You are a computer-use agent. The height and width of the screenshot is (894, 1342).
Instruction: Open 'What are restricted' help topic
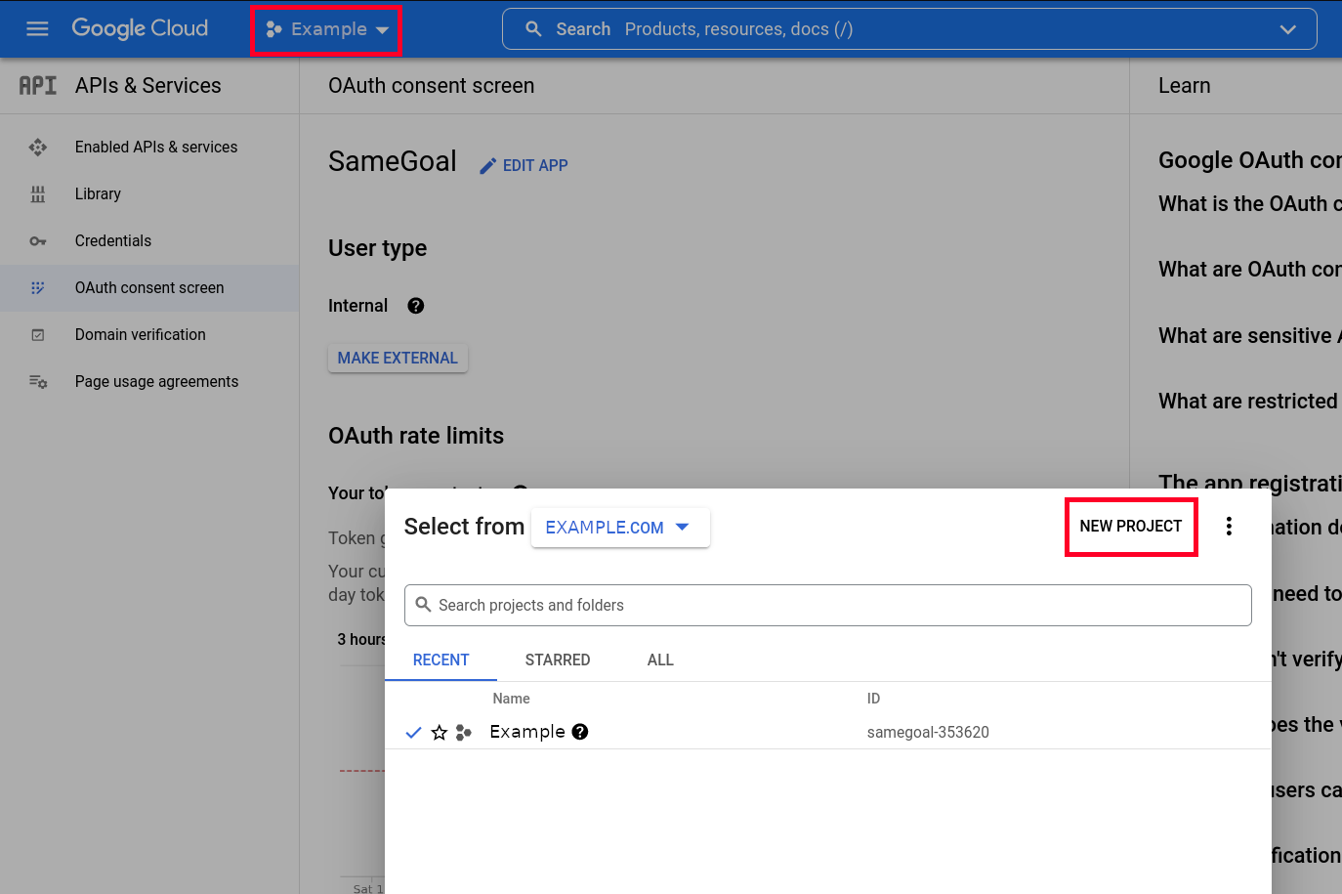tap(1250, 401)
